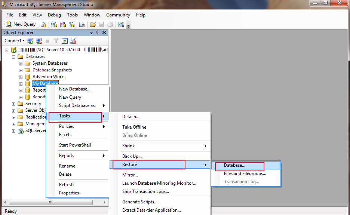Screen dimensions: 350x215
Task: Choose Start PowerShell
Action: click(x=77, y=145)
